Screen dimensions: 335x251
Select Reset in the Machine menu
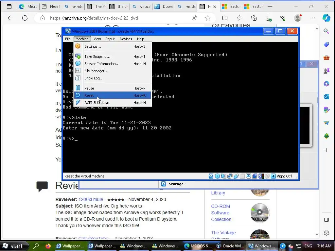(113, 95)
